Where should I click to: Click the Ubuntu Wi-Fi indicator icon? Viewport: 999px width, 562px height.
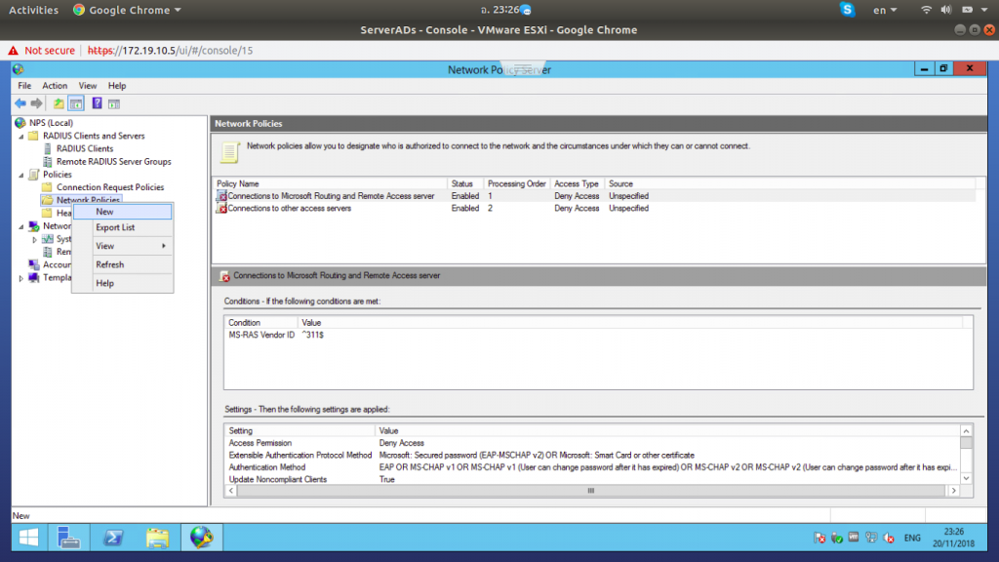[x=927, y=10]
